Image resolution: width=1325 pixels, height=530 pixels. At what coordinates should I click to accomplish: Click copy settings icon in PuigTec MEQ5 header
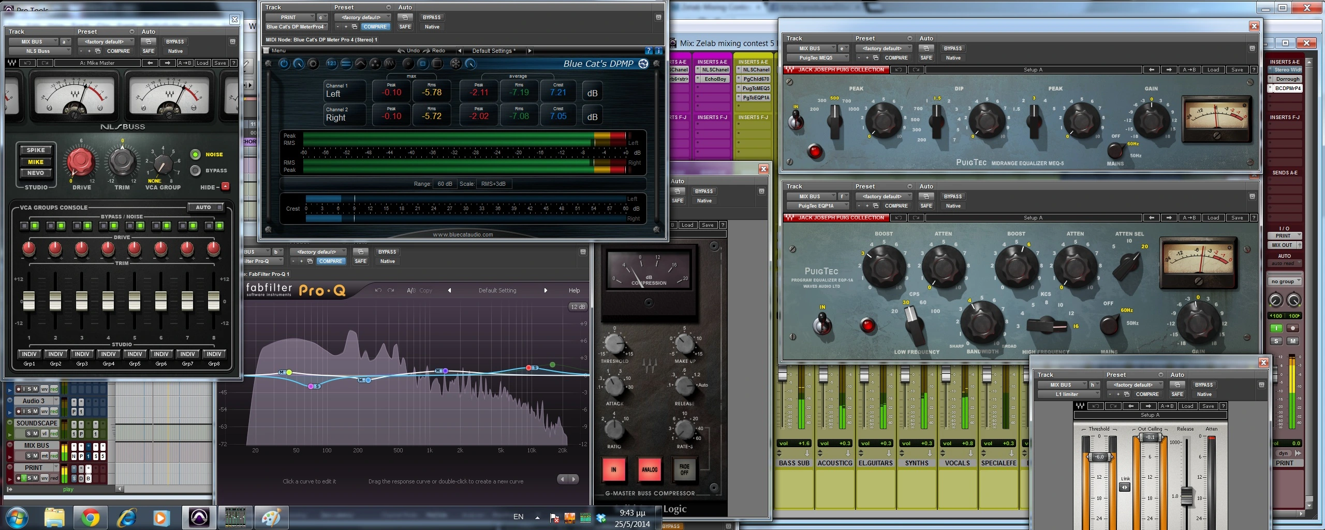tap(875, 58)
